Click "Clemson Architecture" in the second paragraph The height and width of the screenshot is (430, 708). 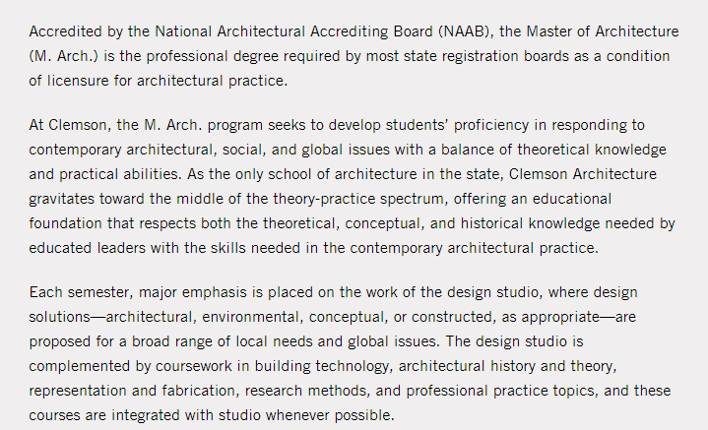[583, 174]
